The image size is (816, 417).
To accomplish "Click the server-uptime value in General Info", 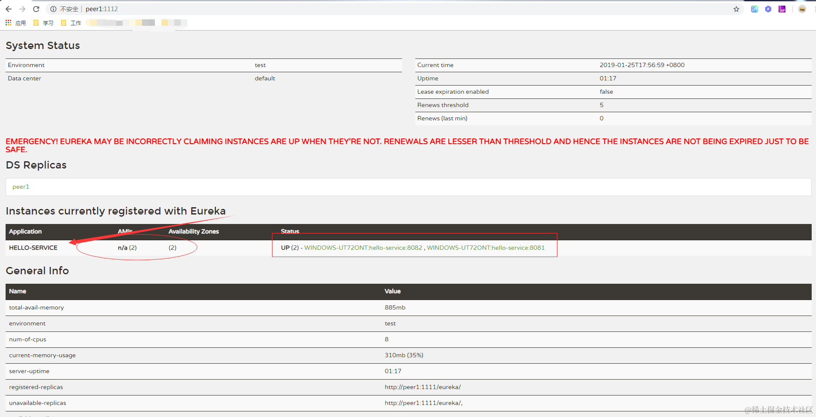I will pos(393,371).
